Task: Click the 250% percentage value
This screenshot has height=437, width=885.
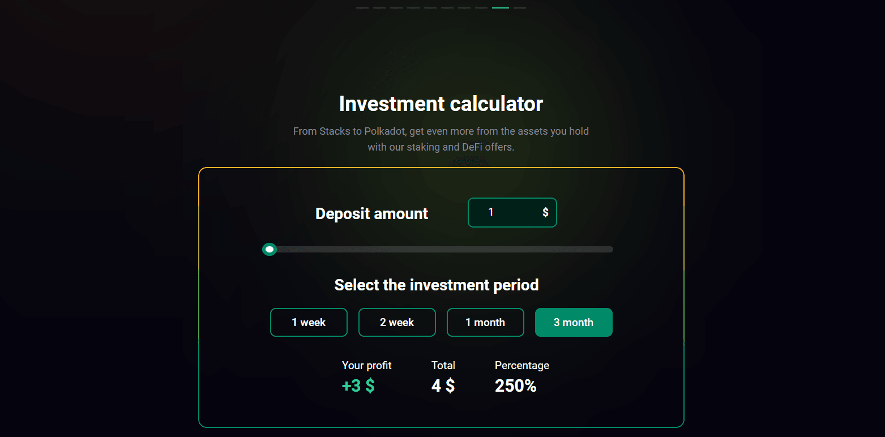Action: (515, 385)
